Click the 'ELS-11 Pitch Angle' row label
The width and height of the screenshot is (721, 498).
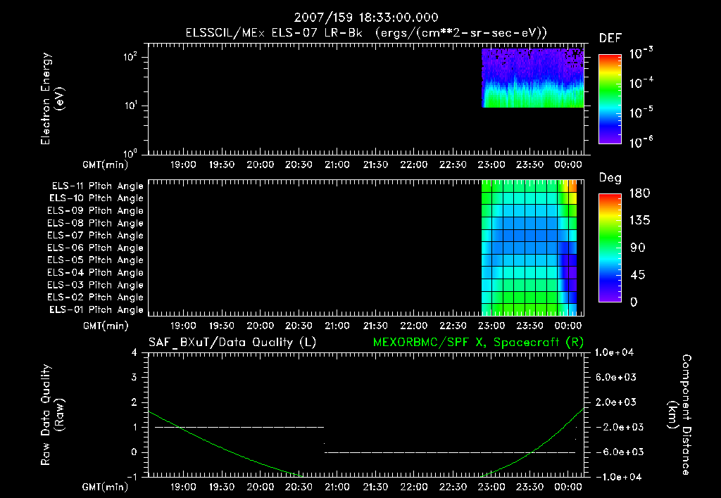(x=97, y=186)
